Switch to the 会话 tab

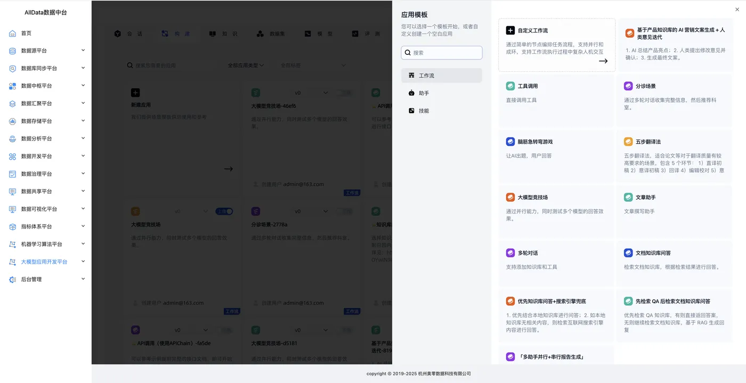coord(128,34)
